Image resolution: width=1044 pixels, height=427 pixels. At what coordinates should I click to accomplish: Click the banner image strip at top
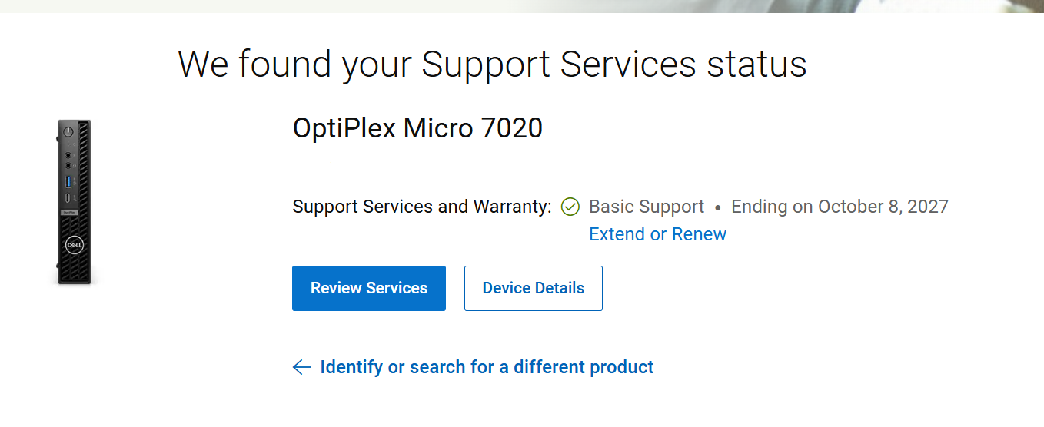522,6
